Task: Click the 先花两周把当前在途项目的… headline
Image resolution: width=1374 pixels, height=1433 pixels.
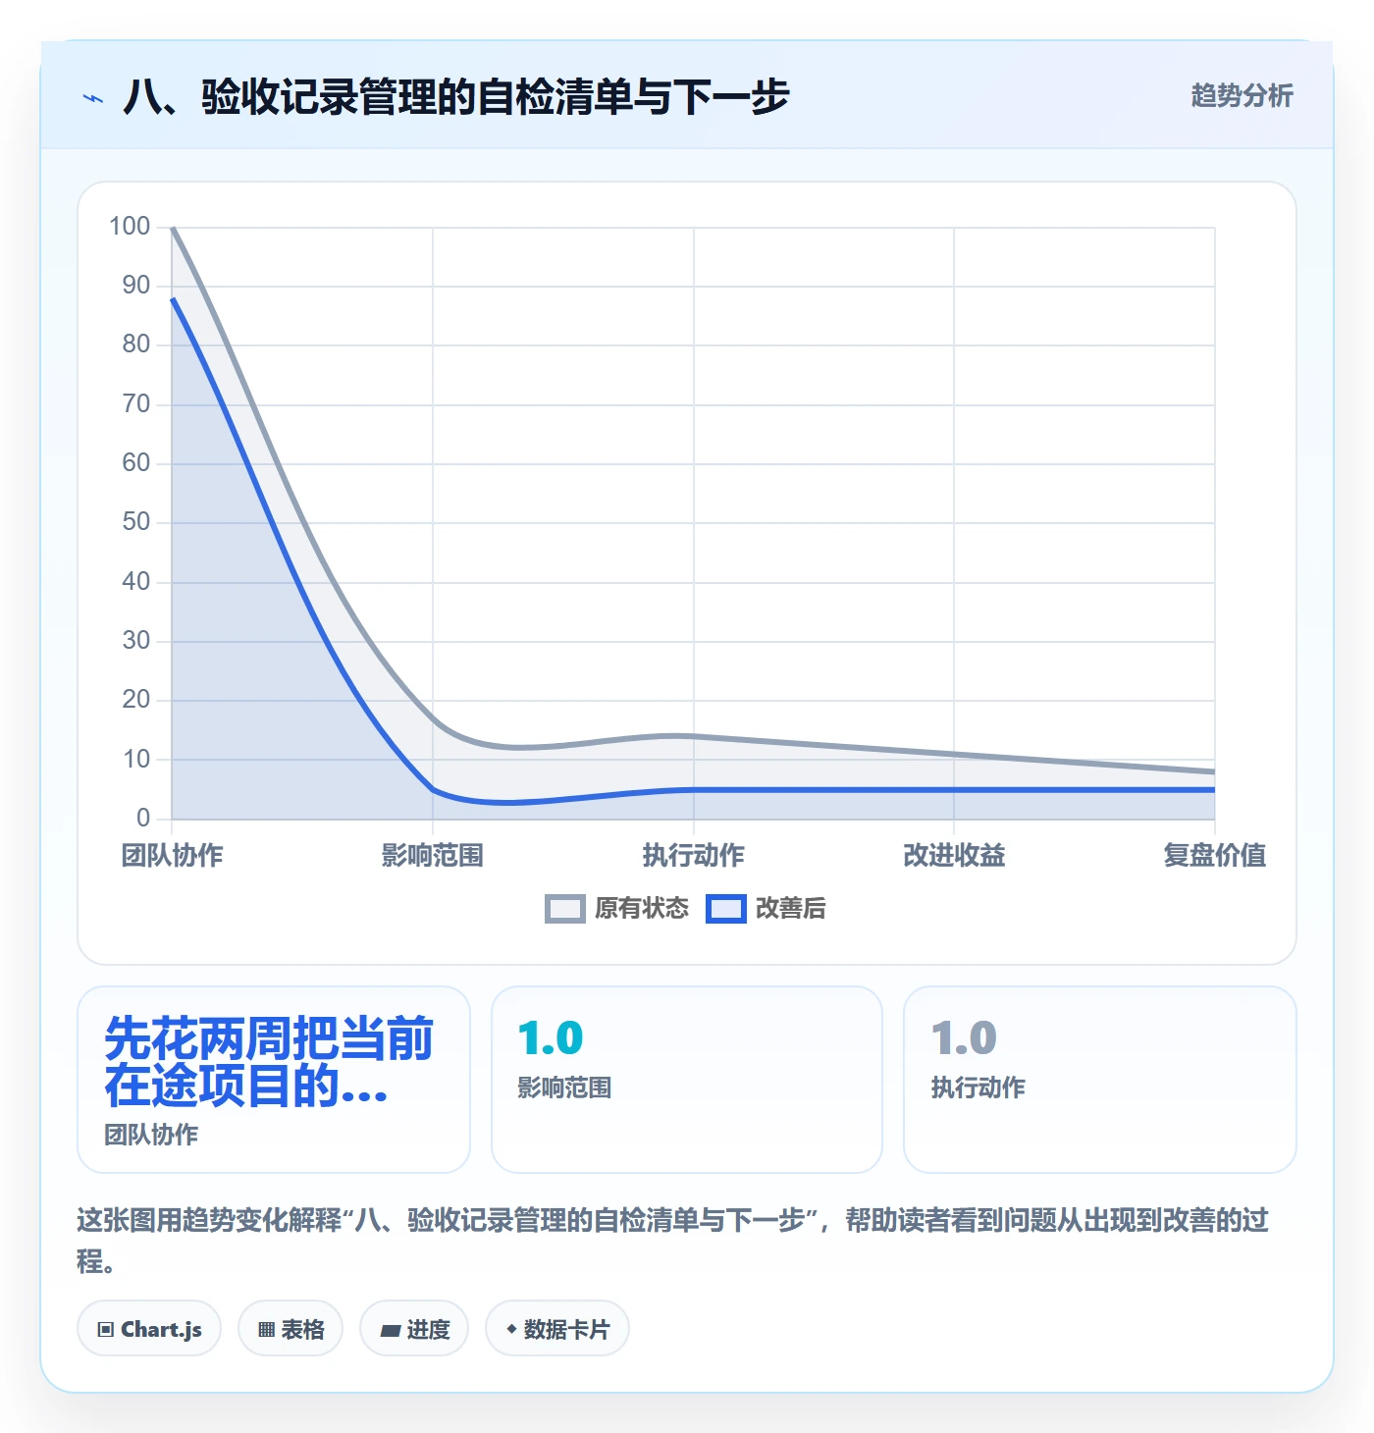Action: click(269, 1062)
